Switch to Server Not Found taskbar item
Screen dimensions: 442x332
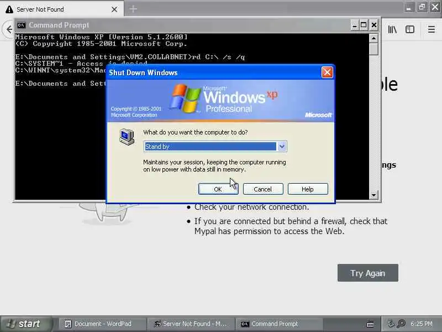pyautogui.click(x=191, y=324)
